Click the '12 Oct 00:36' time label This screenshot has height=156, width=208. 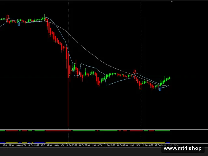tap(148, 145)
